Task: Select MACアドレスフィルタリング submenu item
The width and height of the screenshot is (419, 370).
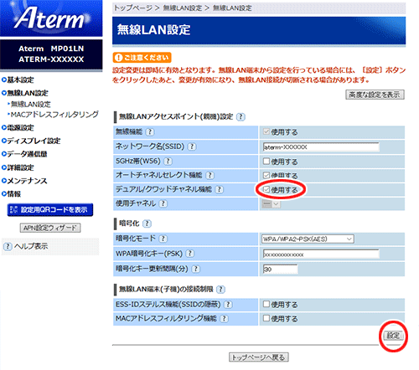Action: point(54,115)
